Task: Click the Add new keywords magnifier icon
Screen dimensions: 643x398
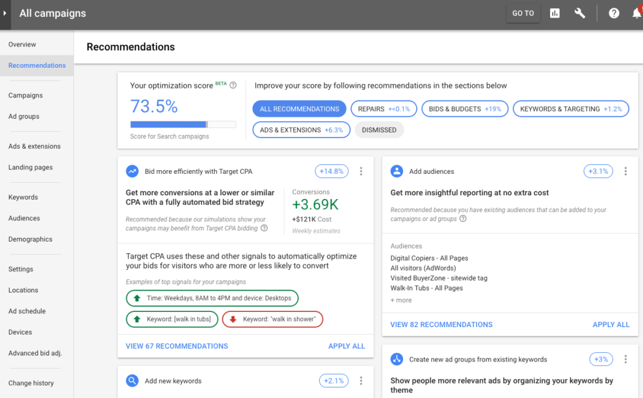Action: pos(132,380)
